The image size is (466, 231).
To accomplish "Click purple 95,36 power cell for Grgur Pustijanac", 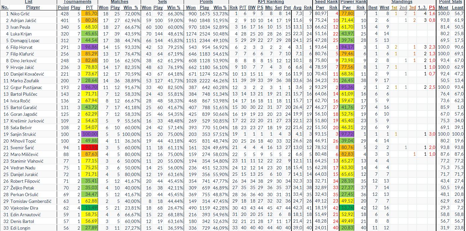I will point(347,87).
